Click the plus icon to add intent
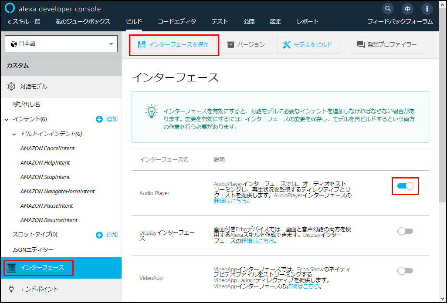Screen dimensions: 447x303 point(99,119)
